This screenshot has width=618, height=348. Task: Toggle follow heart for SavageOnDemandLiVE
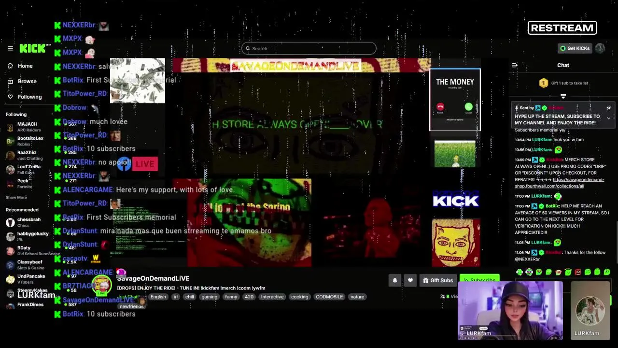click(x=410, y=280)
